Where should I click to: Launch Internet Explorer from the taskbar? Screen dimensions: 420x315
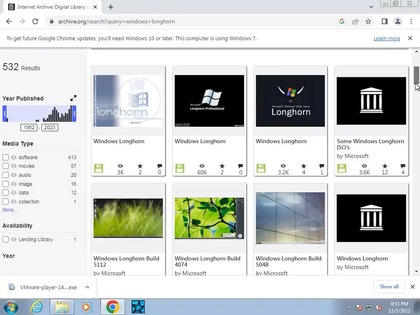[37, 307]
